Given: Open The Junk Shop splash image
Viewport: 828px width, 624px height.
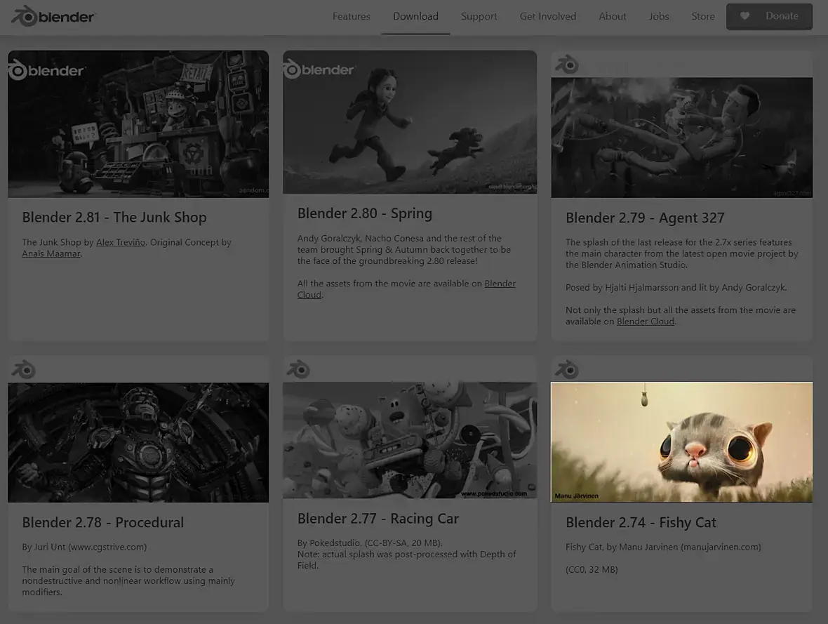Looking at the screenshot, I should [x=138, y=124].
